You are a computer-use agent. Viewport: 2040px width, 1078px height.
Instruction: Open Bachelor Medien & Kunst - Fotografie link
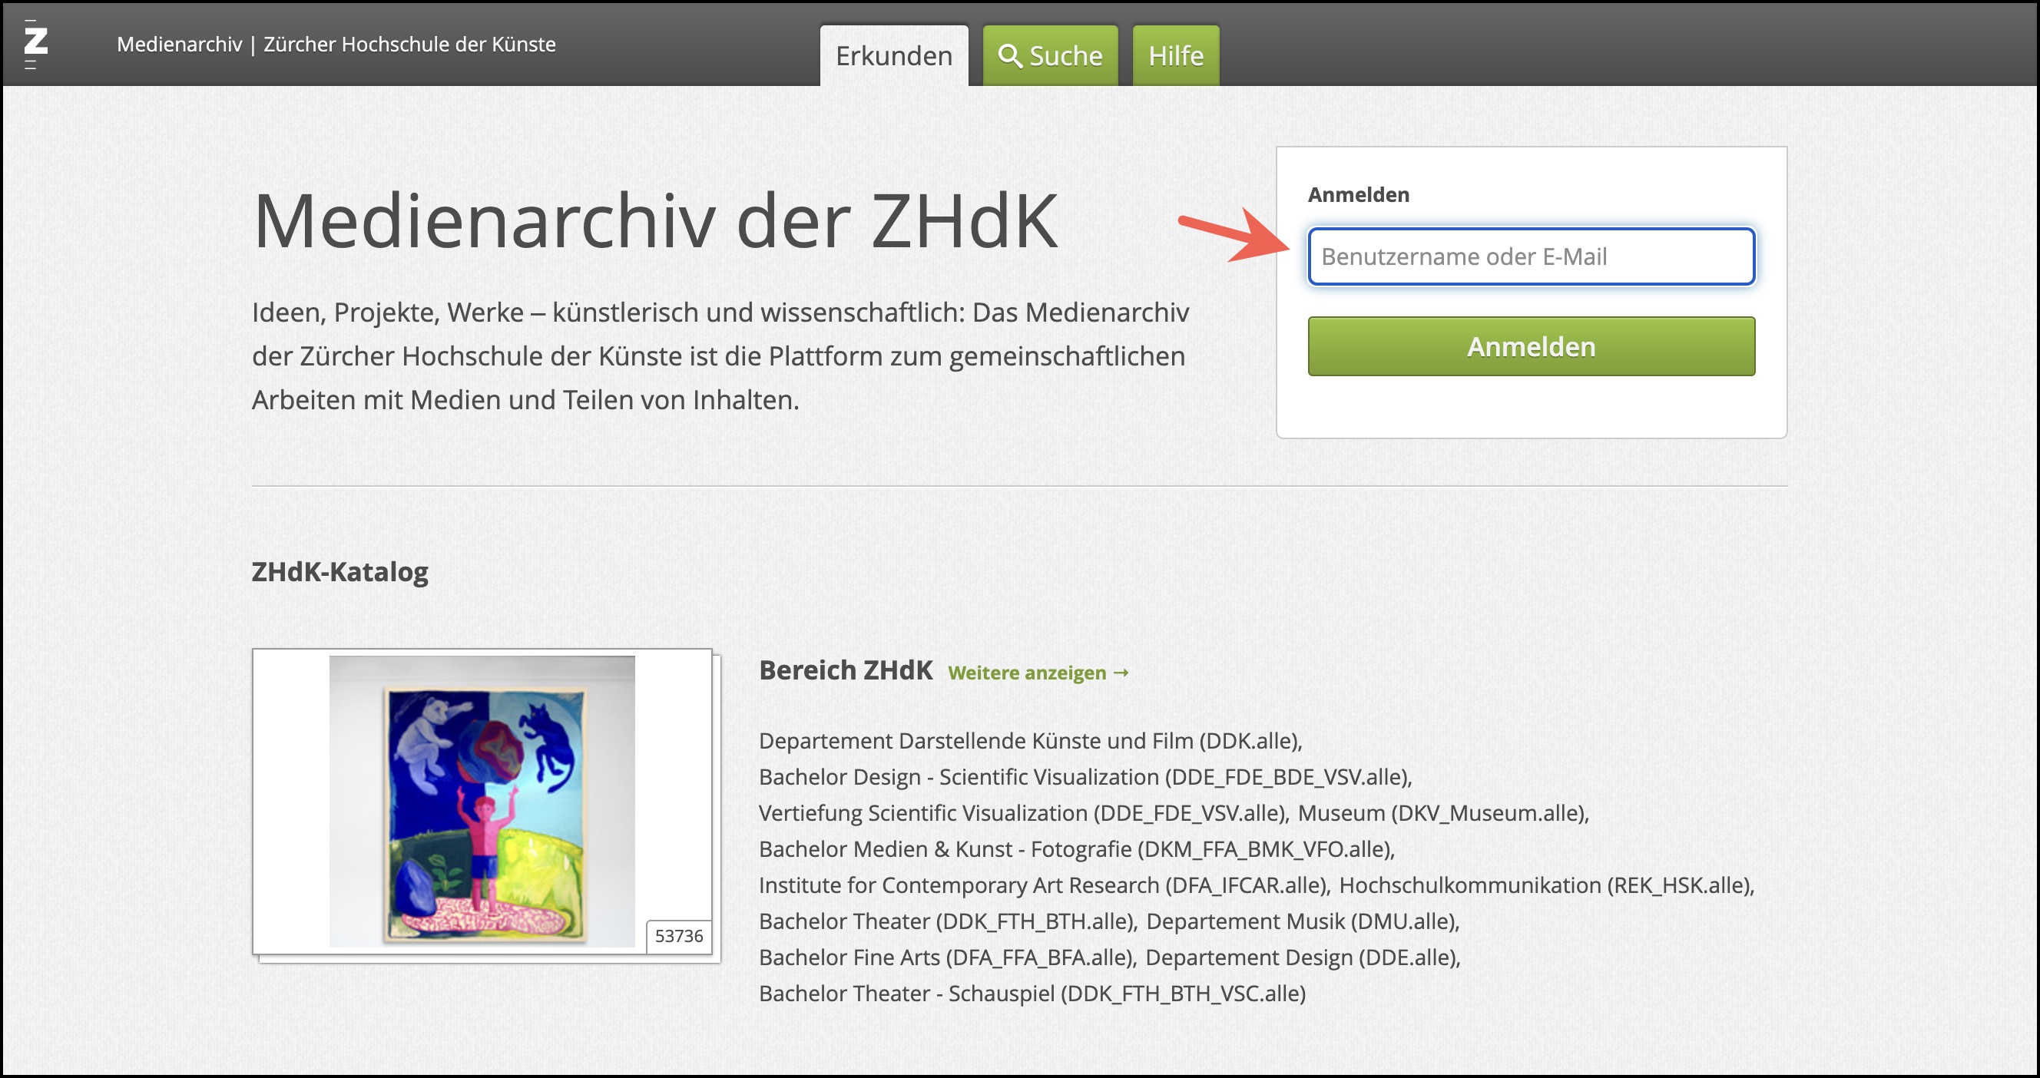tap(1076, 849)
